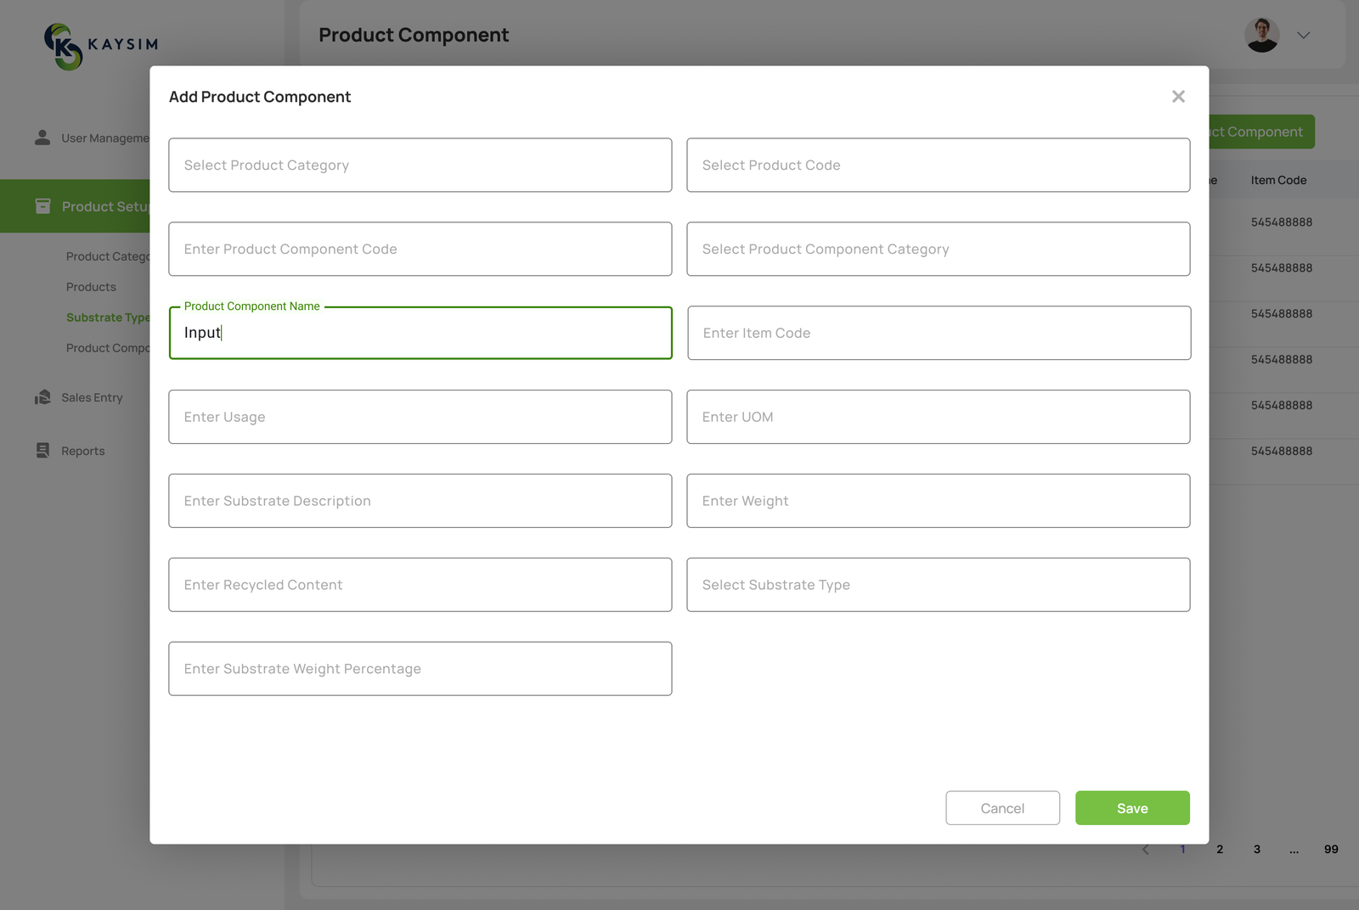Click the Enter Substrate Weight Percentage field
The width and height of the screenshot is (1359, 910).
point(420,669)
